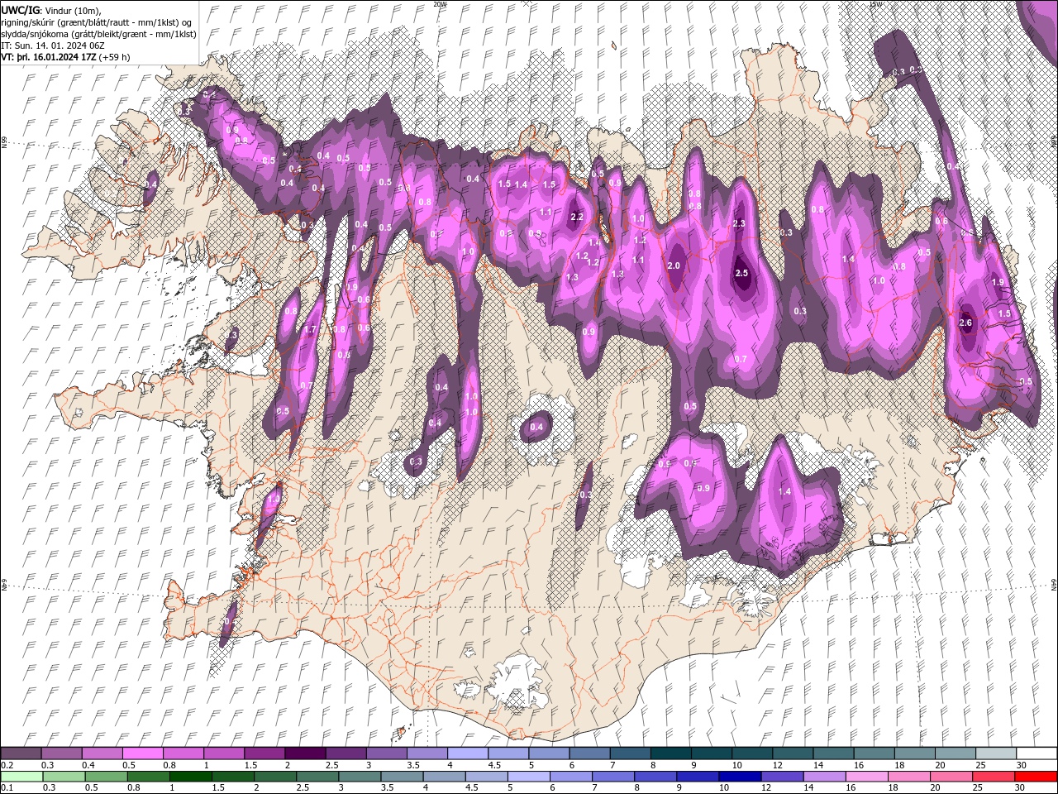Viewport: 1058px width, 794px height.
Task: Click the '2.0' snowfall value on the map
Action: (673, 265)
